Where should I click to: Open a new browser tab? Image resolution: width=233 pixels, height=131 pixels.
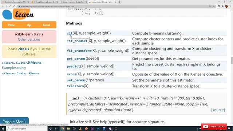(x=120, y=2)
